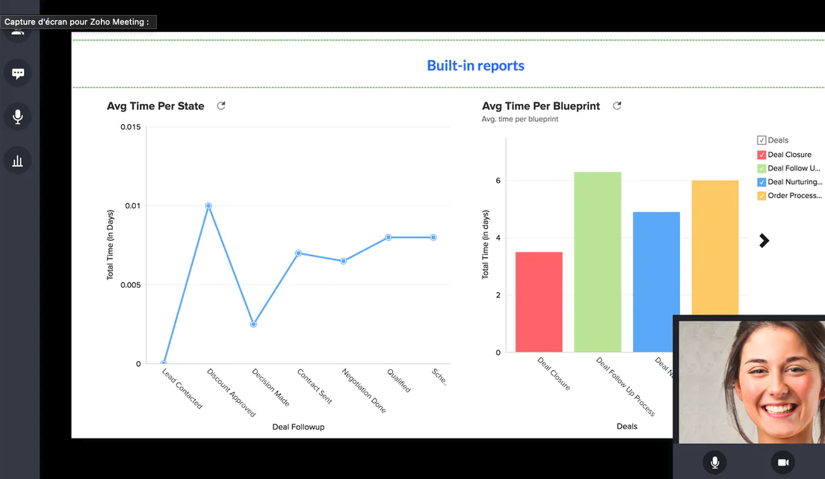Advance to next chart with right chevron

point(764,241)
